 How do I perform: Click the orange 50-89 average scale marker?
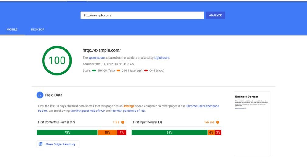click(118, 70)
